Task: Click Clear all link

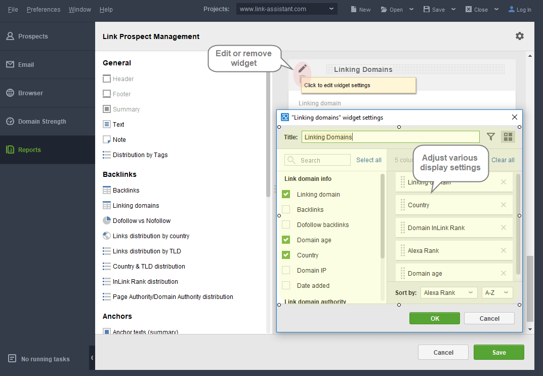Action: pyautogui.click(x=503, y=160)
